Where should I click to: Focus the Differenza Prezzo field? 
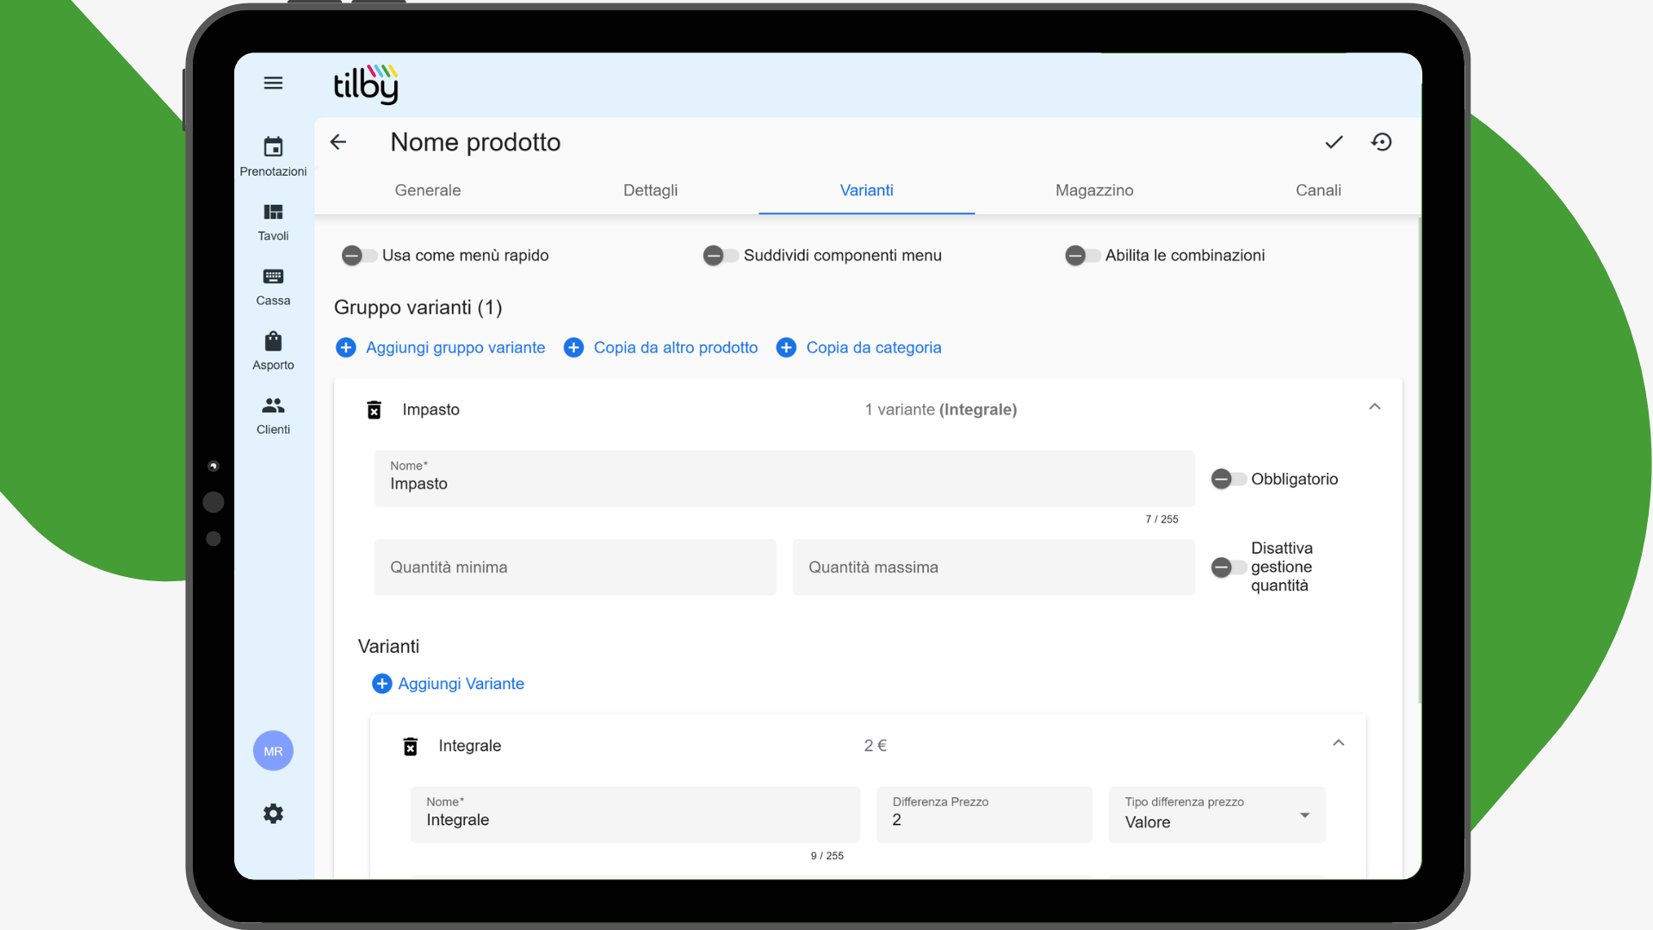click(985, 815)
